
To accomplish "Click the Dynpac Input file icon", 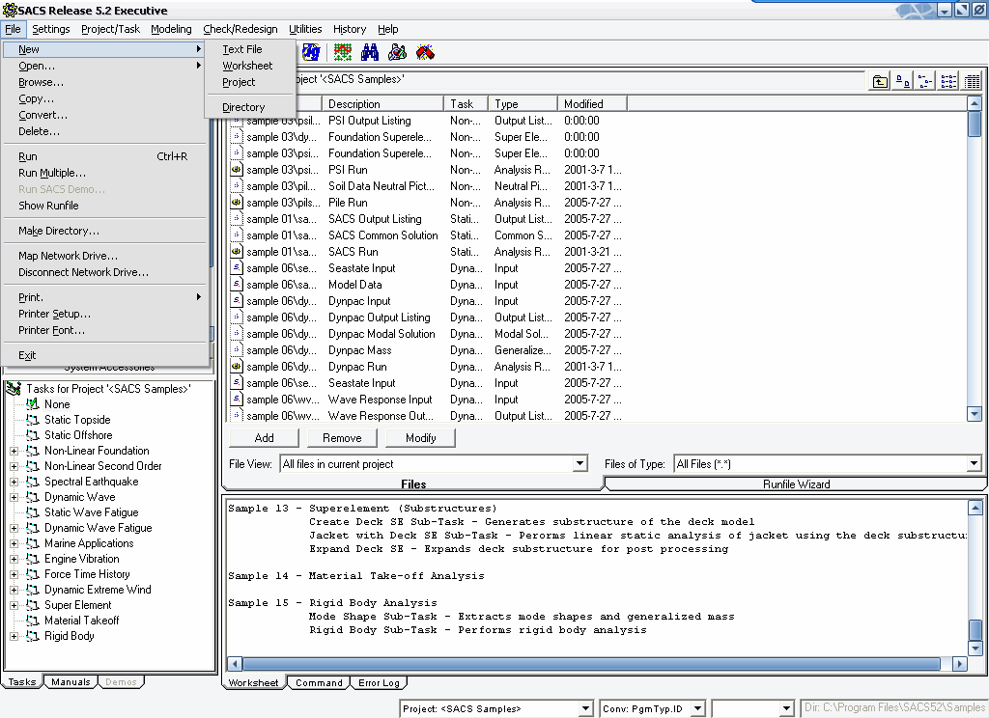I will pyautogui.click(x=237, y=301).
